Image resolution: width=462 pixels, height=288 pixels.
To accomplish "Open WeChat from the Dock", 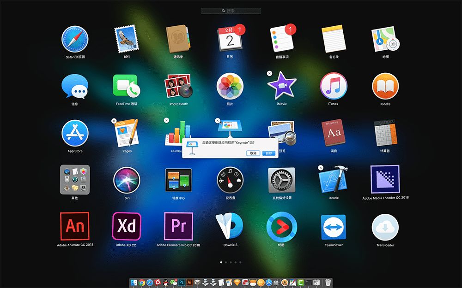I will 174,282.
